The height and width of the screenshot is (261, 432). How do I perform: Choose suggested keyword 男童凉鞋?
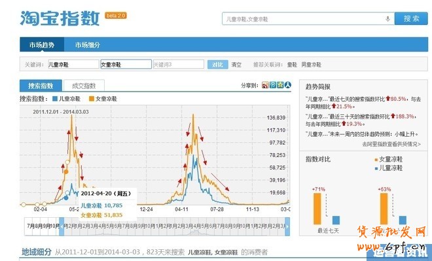click(x=311, y=65)
